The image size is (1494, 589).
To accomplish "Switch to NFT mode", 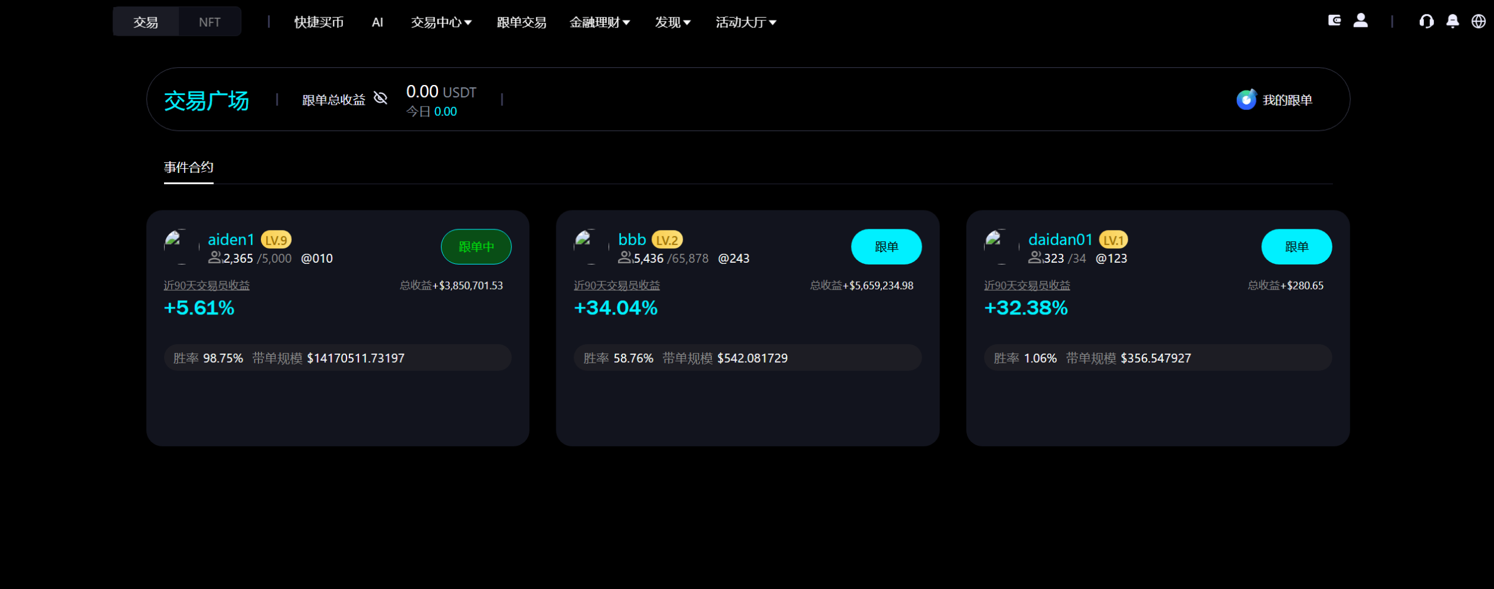I will click(x=209, y=21).
